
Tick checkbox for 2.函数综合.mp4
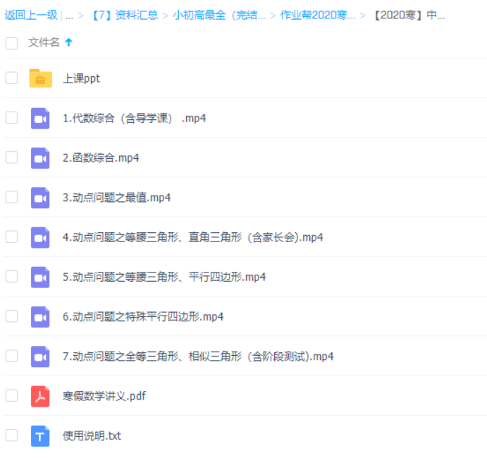pyautogui.click(x=11, y=157)
